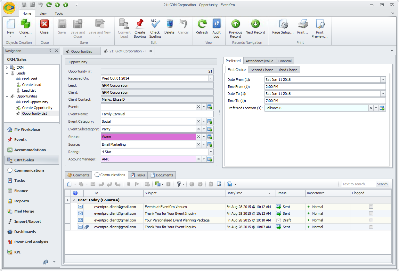This screenshot has height=271, width=399.
Task: Open the Rating dropdown showing 4 Star
Action: click(211, 152)
